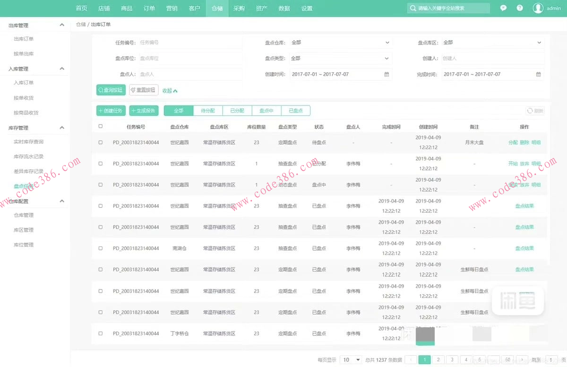Select the checkbox for the 南湖仓 row
The image size is (567, 367).
pyautogui.click(x=100, y=248)
